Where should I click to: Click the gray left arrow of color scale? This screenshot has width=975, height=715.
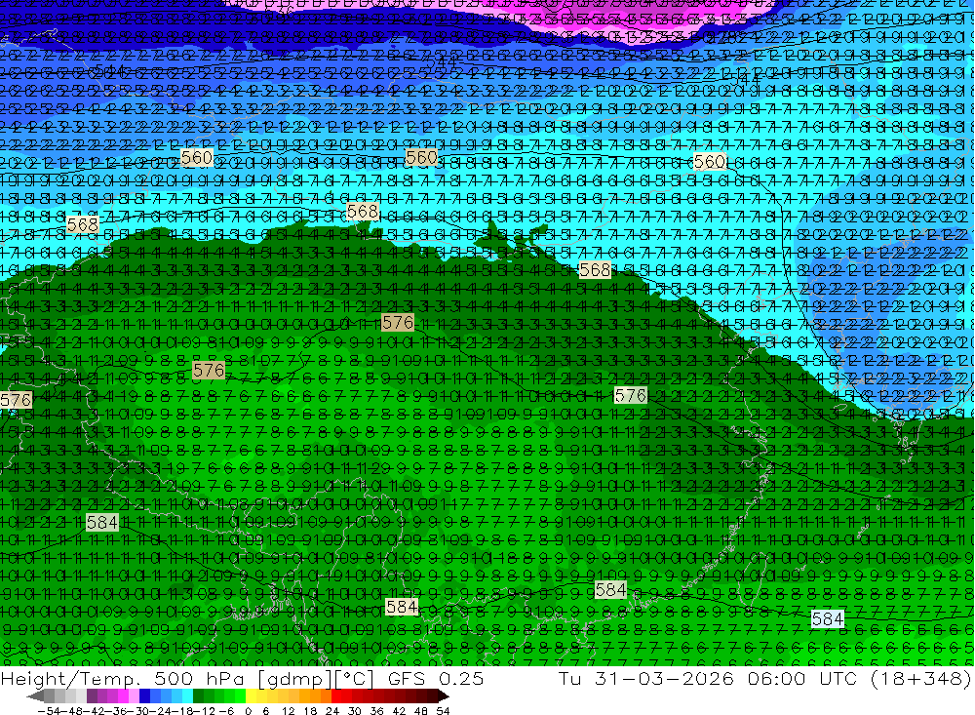35,696
